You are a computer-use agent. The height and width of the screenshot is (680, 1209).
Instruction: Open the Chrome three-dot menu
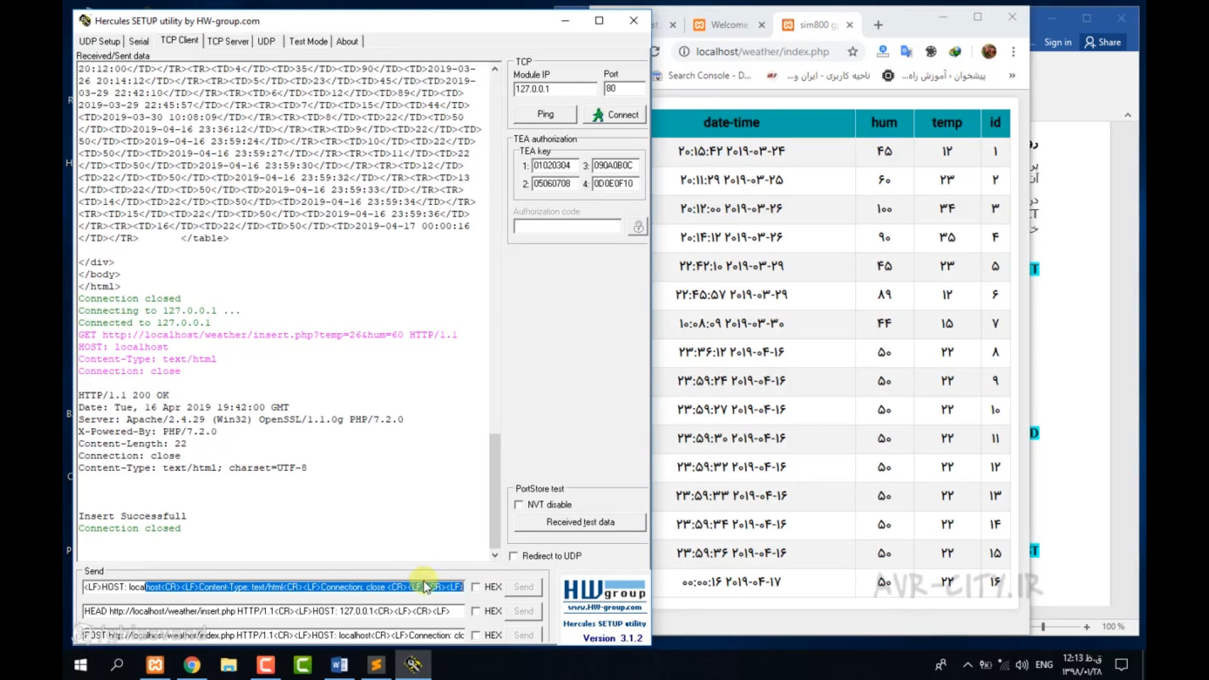[x=1013, y=52]
